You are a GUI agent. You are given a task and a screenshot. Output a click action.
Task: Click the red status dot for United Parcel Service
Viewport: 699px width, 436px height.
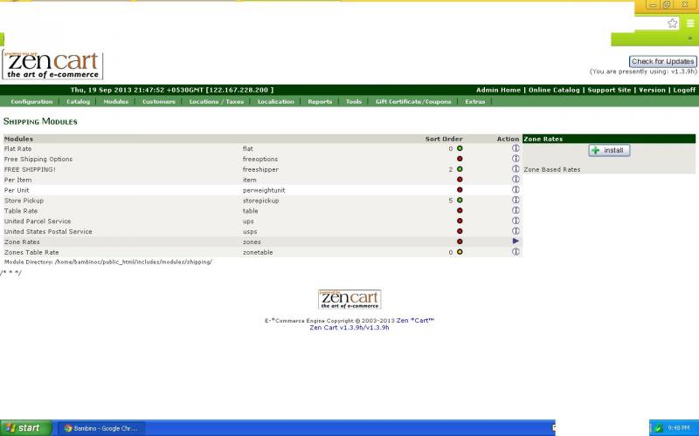tap(460, 221)
